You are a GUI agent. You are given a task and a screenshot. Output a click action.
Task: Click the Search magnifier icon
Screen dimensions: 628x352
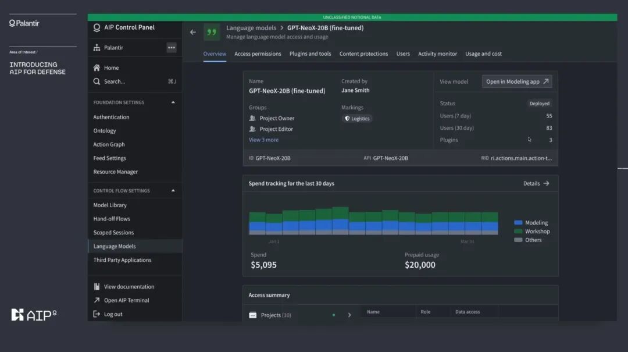coord(97,81)
